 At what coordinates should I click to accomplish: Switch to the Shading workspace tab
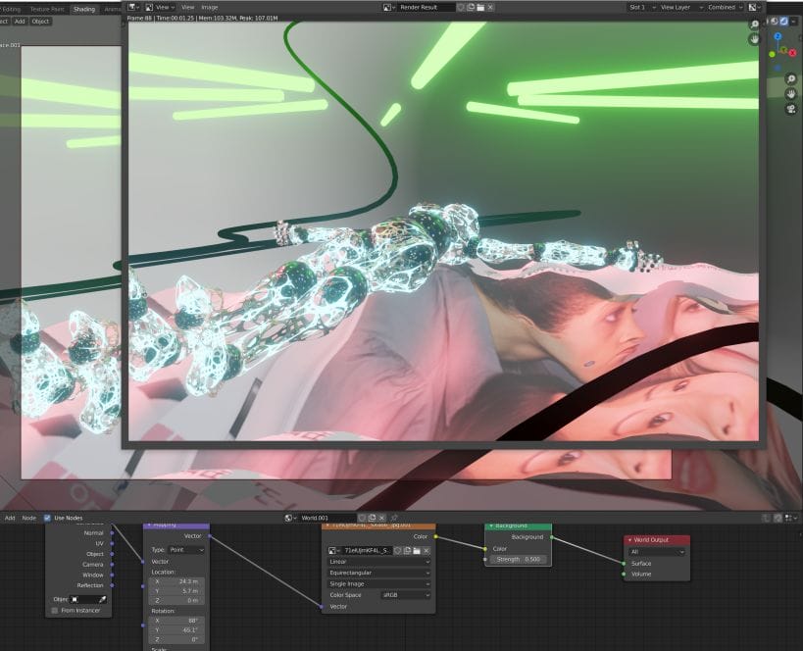[84, 9]
